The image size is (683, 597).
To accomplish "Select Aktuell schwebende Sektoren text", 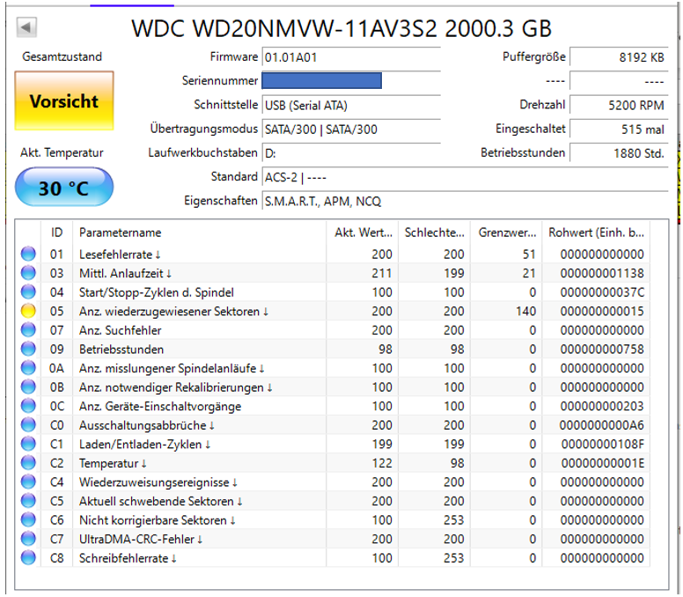I will [x=160, y=501].
